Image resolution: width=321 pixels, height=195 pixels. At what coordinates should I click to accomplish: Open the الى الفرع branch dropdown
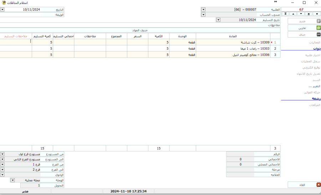click(x=2, y=170)
